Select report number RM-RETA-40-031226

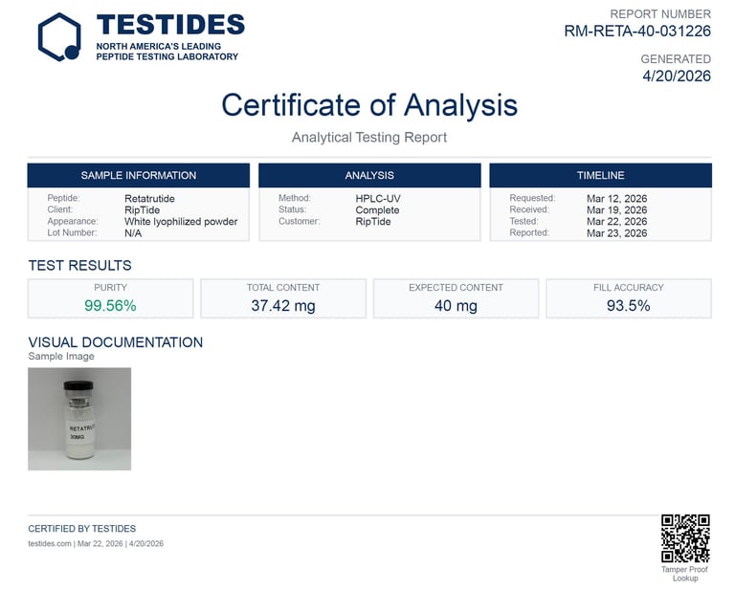tap(637, 31)
